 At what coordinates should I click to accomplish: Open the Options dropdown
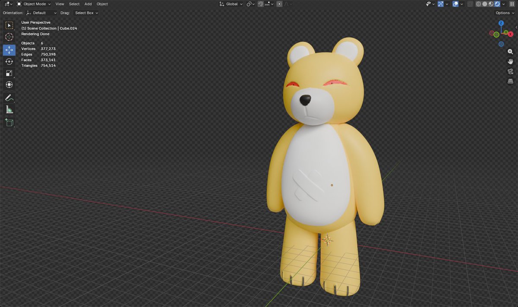[505, 13]
